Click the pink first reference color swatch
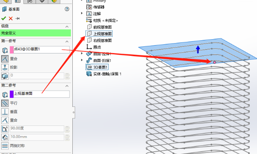 [x=12, y=50]
